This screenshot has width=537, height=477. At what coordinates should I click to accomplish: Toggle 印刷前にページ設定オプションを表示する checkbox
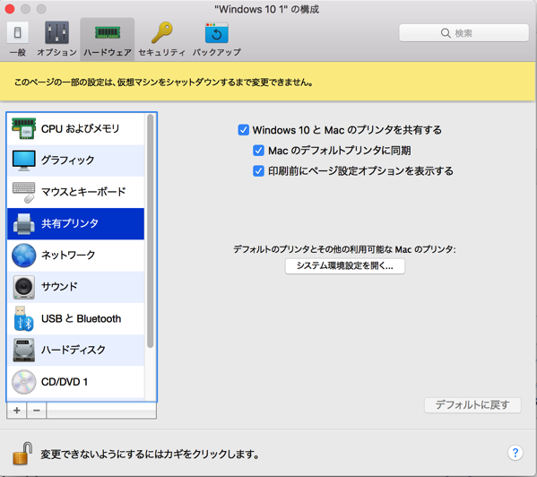click(x=258, y=171)
